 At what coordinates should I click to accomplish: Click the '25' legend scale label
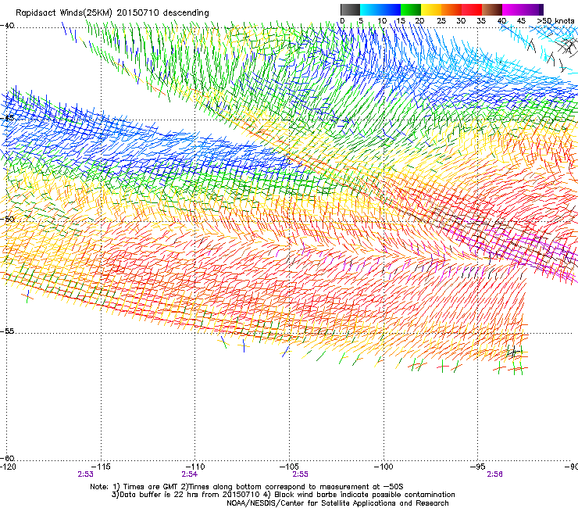pos(441,20)
